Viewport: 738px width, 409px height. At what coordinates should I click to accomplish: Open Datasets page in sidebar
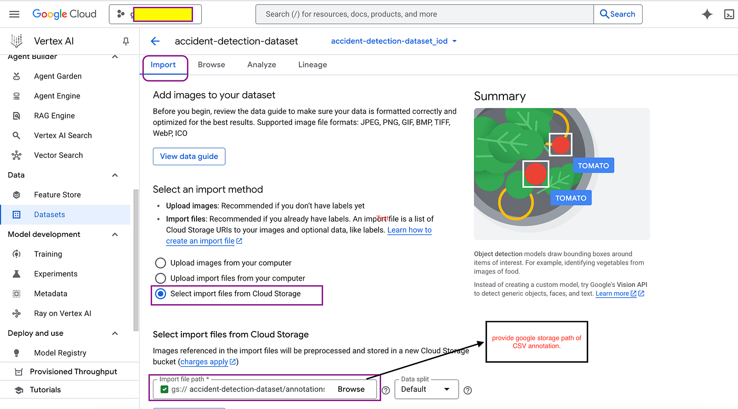(x=65, y=215)
